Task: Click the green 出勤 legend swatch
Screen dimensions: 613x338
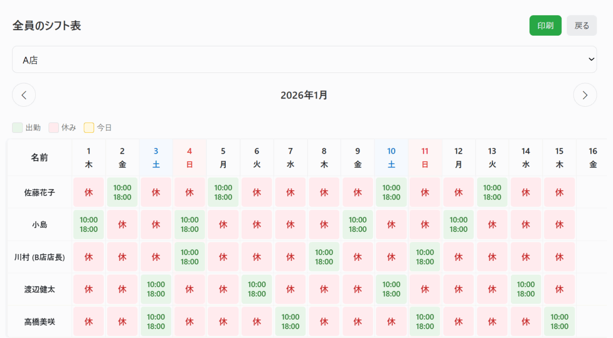Action: [17, 128]
